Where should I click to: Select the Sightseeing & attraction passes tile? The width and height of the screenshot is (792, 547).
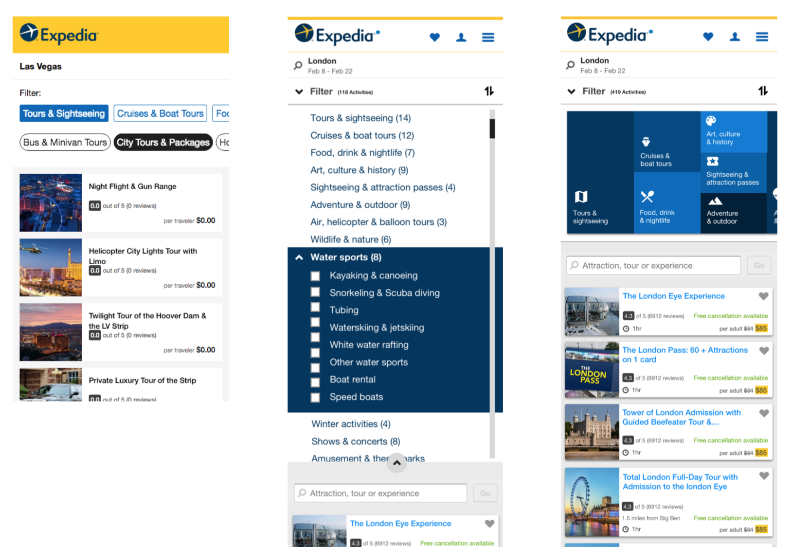point(734,173)
